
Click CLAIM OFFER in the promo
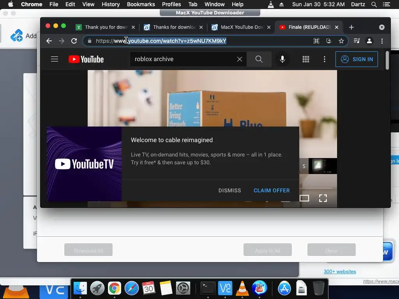[272, 190]
